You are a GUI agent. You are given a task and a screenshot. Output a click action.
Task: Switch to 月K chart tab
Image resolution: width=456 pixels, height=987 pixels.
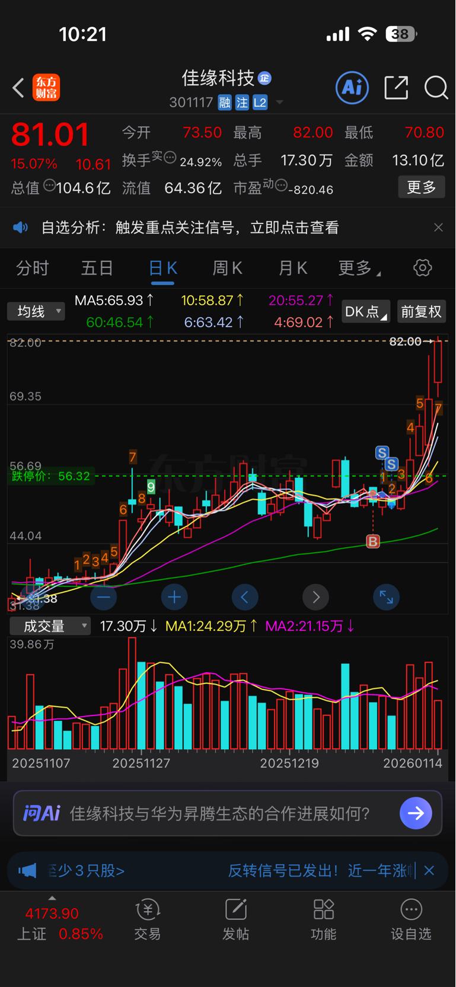click(x=293, y=269)
